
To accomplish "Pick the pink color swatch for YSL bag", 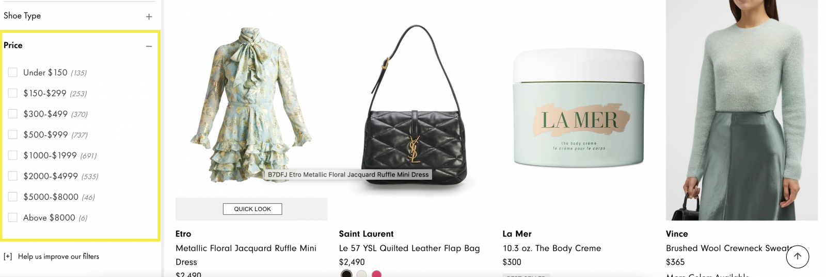I will tap(377, 274).
